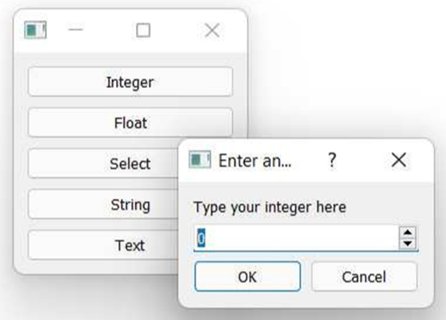Open the Integer input dialog

coord(130,82)
